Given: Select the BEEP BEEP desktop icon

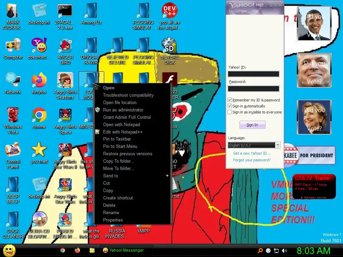Looking at the screenshot, I should [13, 190].
